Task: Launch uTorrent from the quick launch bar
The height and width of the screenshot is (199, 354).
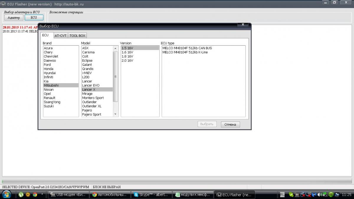Action: [x=21, y=195]
